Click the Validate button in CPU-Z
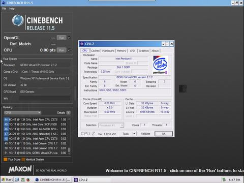The width and height of the screenshot is (244, 183). tap(145, 134)
